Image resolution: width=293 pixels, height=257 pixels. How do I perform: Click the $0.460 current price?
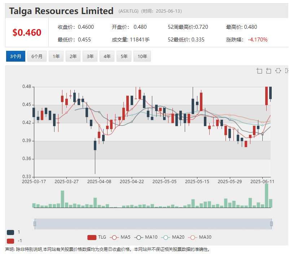(27, 32)
